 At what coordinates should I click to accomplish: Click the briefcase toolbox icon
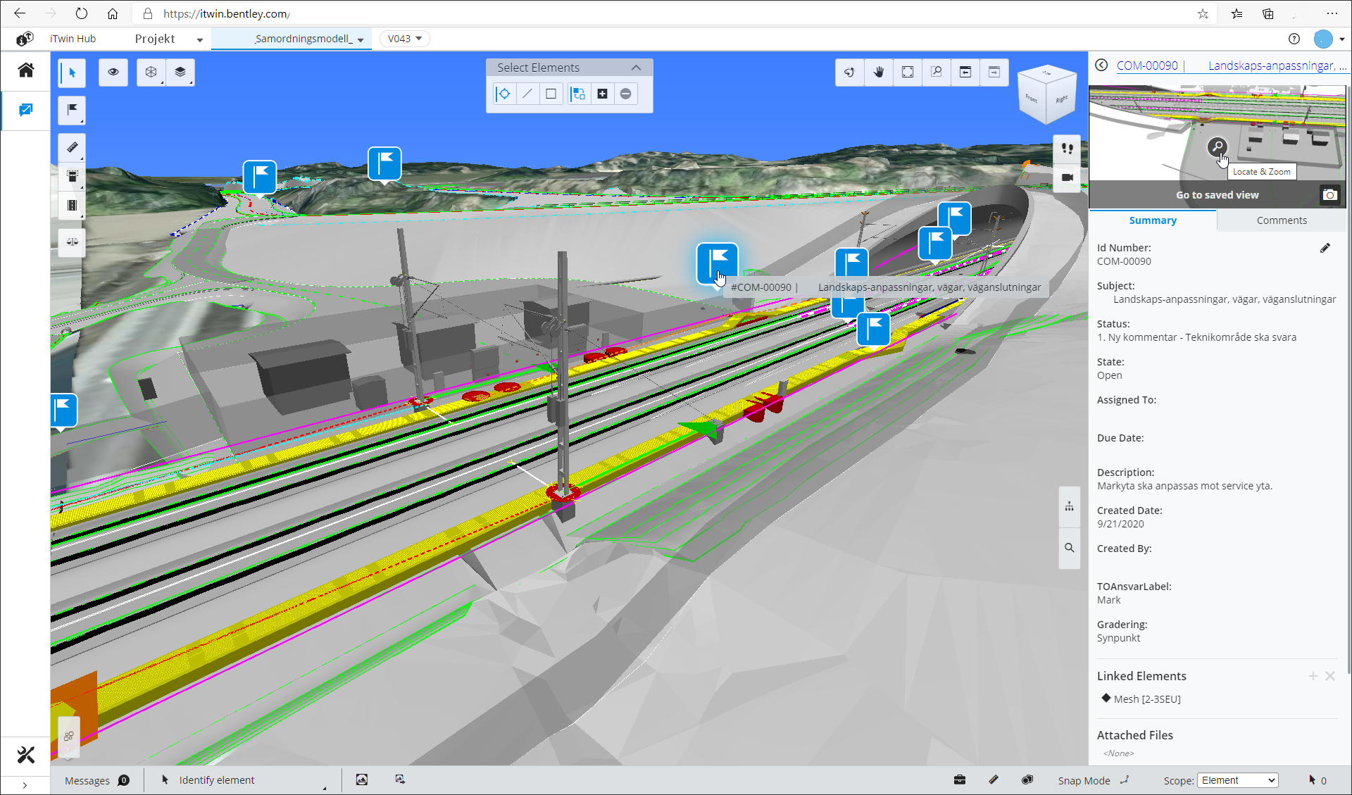point(960,780)
